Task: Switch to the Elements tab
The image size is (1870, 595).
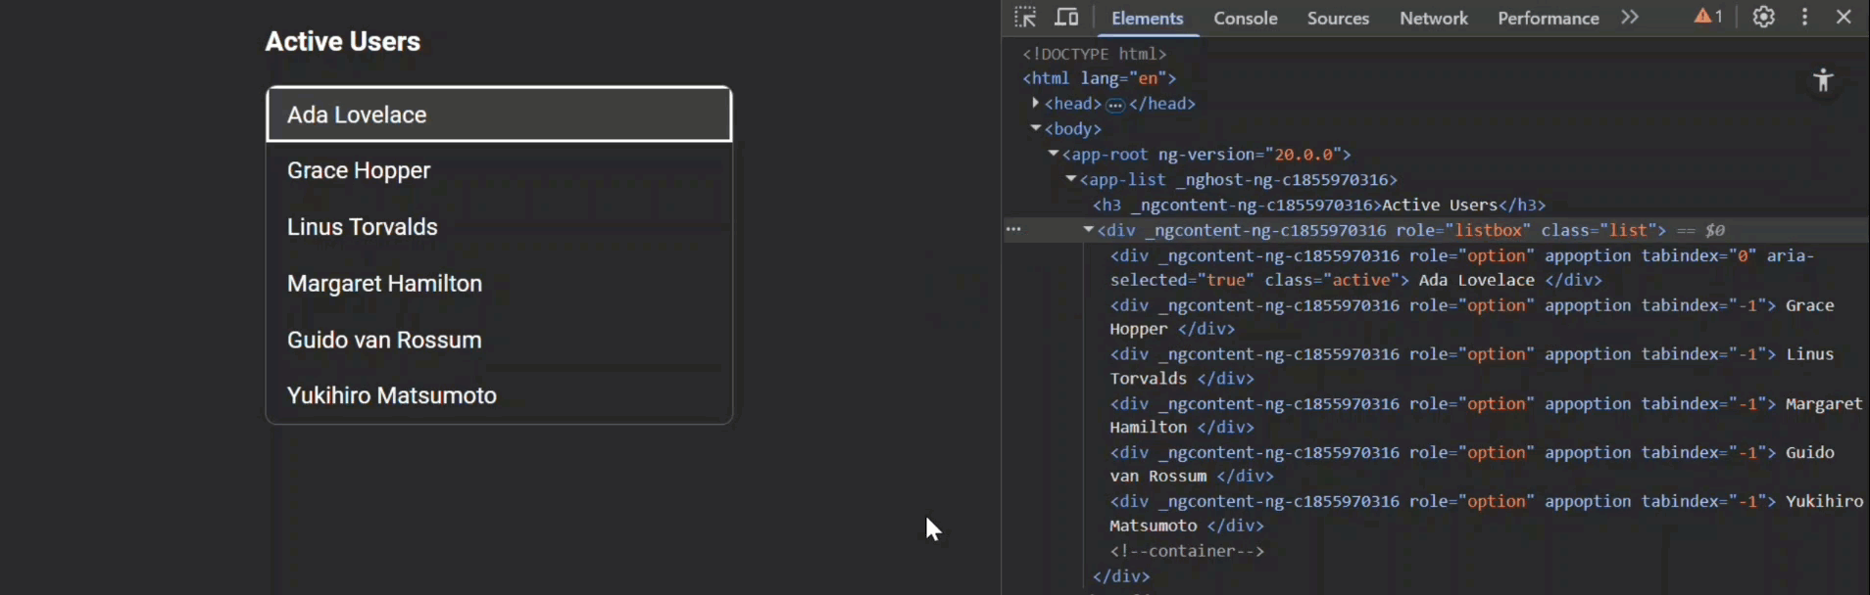Action: pos(1148,19)
